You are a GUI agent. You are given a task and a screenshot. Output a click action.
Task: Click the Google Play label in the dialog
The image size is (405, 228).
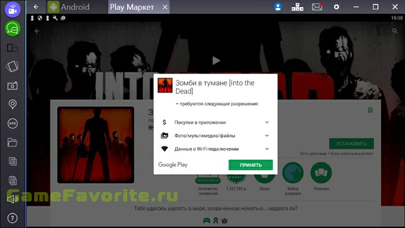click(x=173, y=165)
